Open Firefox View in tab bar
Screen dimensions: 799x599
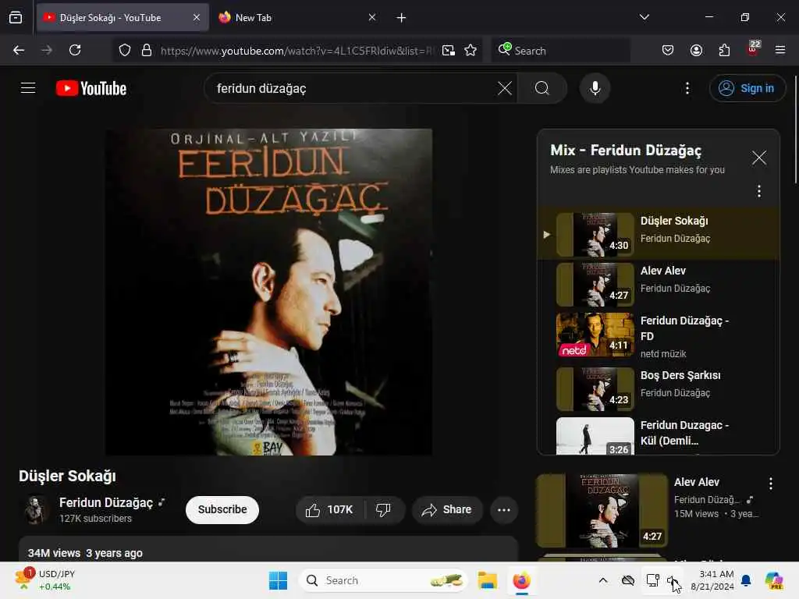coord(16,18)
